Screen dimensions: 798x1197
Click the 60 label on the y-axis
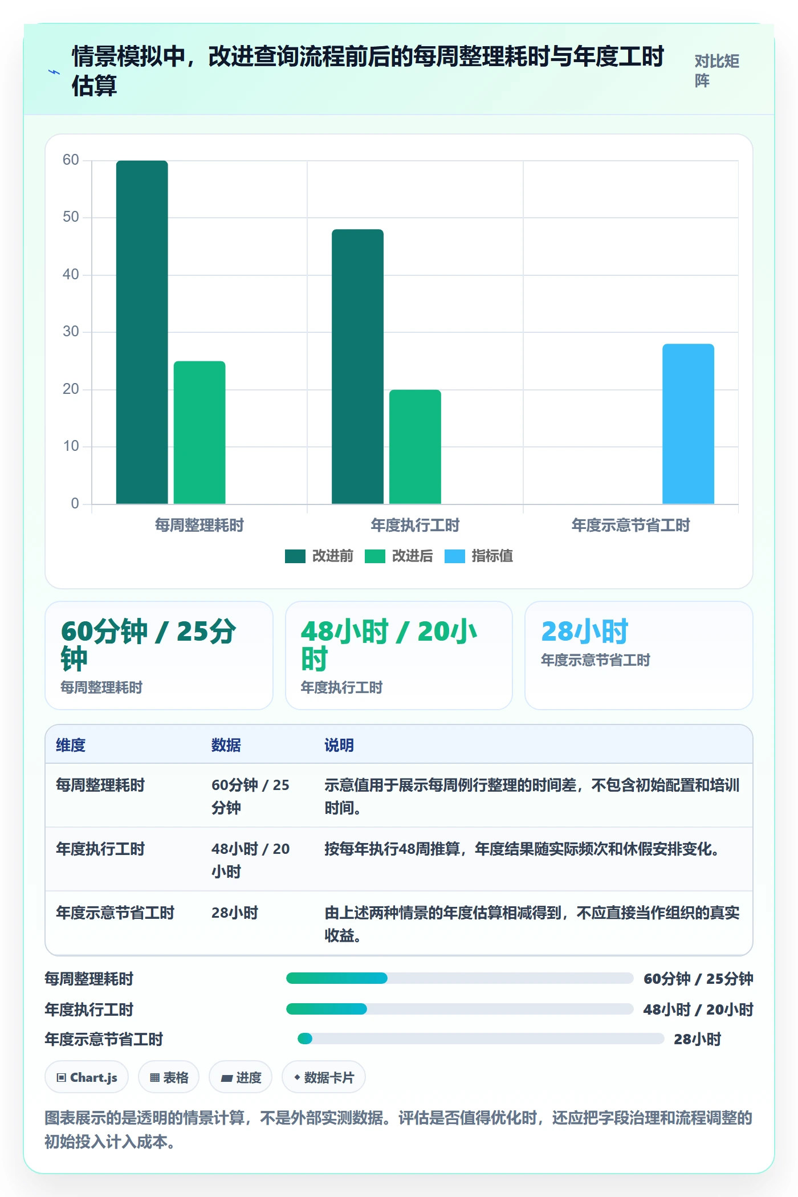point(71,160)
